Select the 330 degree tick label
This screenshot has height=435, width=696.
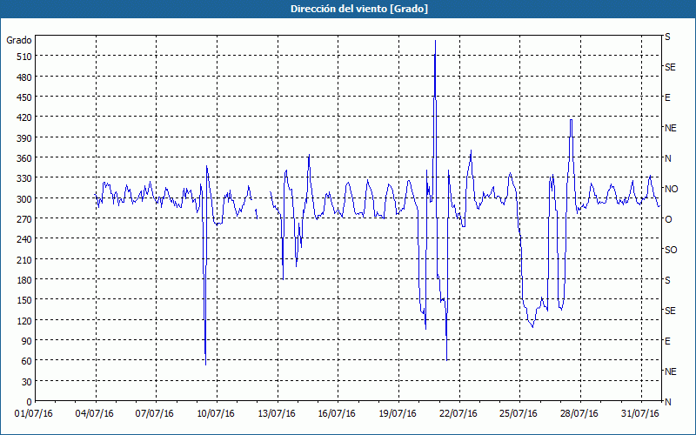(25, 178)
